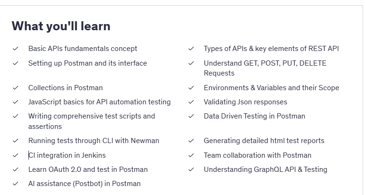This screenshot has height=195, width=365.
Task: Click Learn OAuth 2.0 and test in Postman
Action: (88, 170)
